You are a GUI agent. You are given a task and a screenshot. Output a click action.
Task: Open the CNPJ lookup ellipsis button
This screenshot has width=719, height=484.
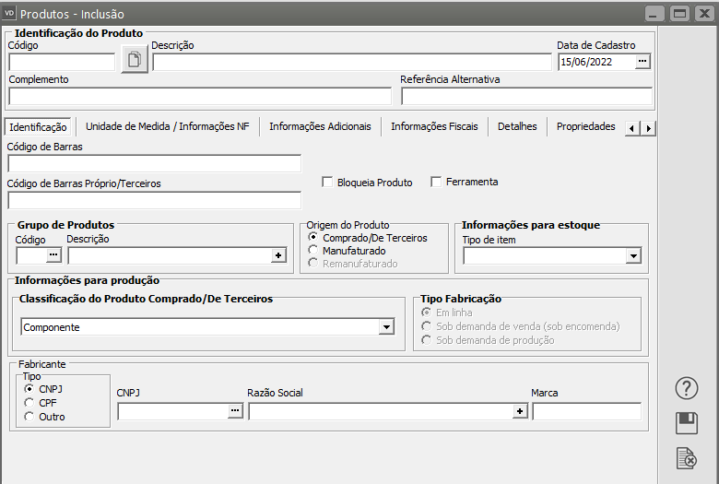[235, 411]
